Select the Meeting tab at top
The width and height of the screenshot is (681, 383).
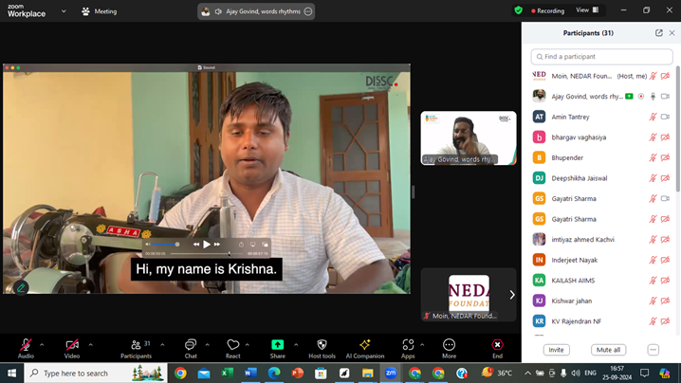[x=100, y=11]
